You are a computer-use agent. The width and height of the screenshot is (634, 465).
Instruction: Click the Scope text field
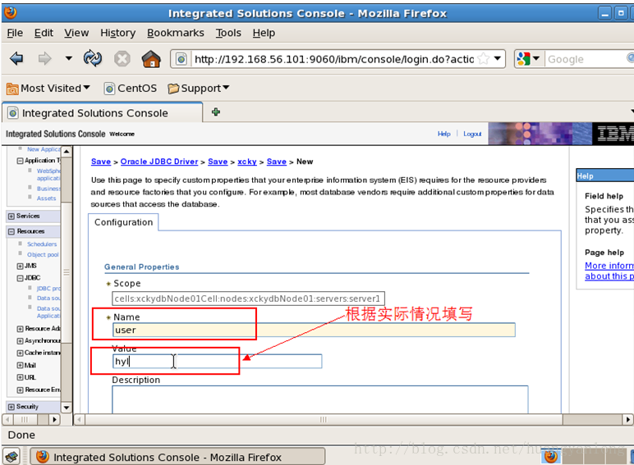[x=248, y=299]
